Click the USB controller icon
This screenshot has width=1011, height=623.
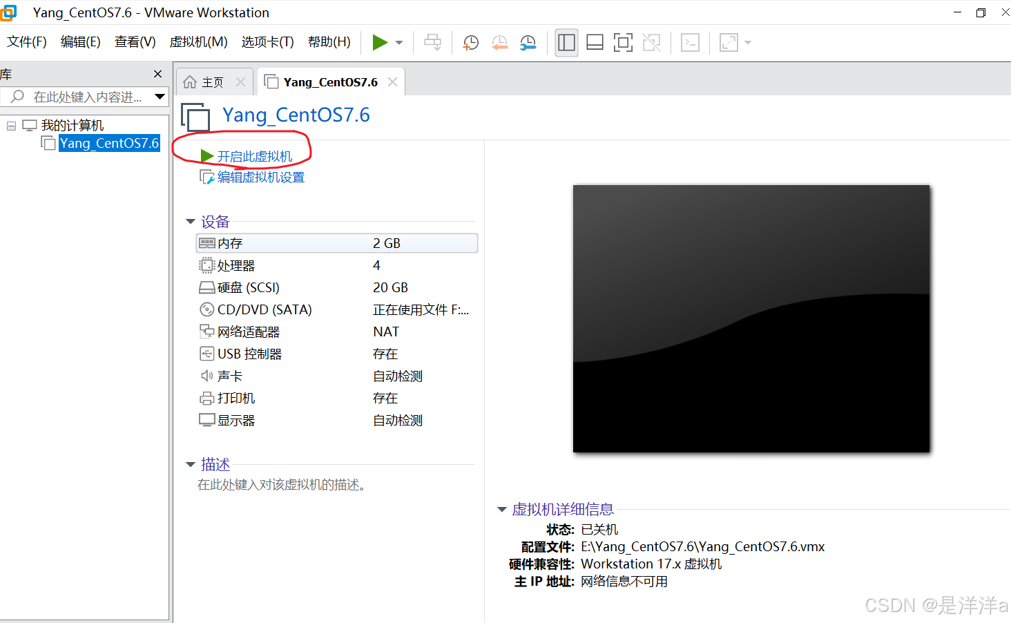[x=206, y=354]
